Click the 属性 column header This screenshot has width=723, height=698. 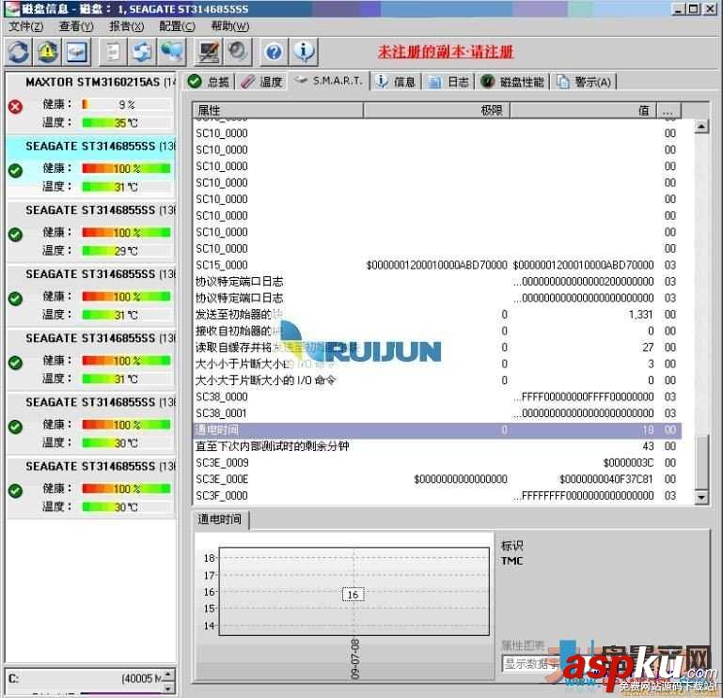click(278, 111)
